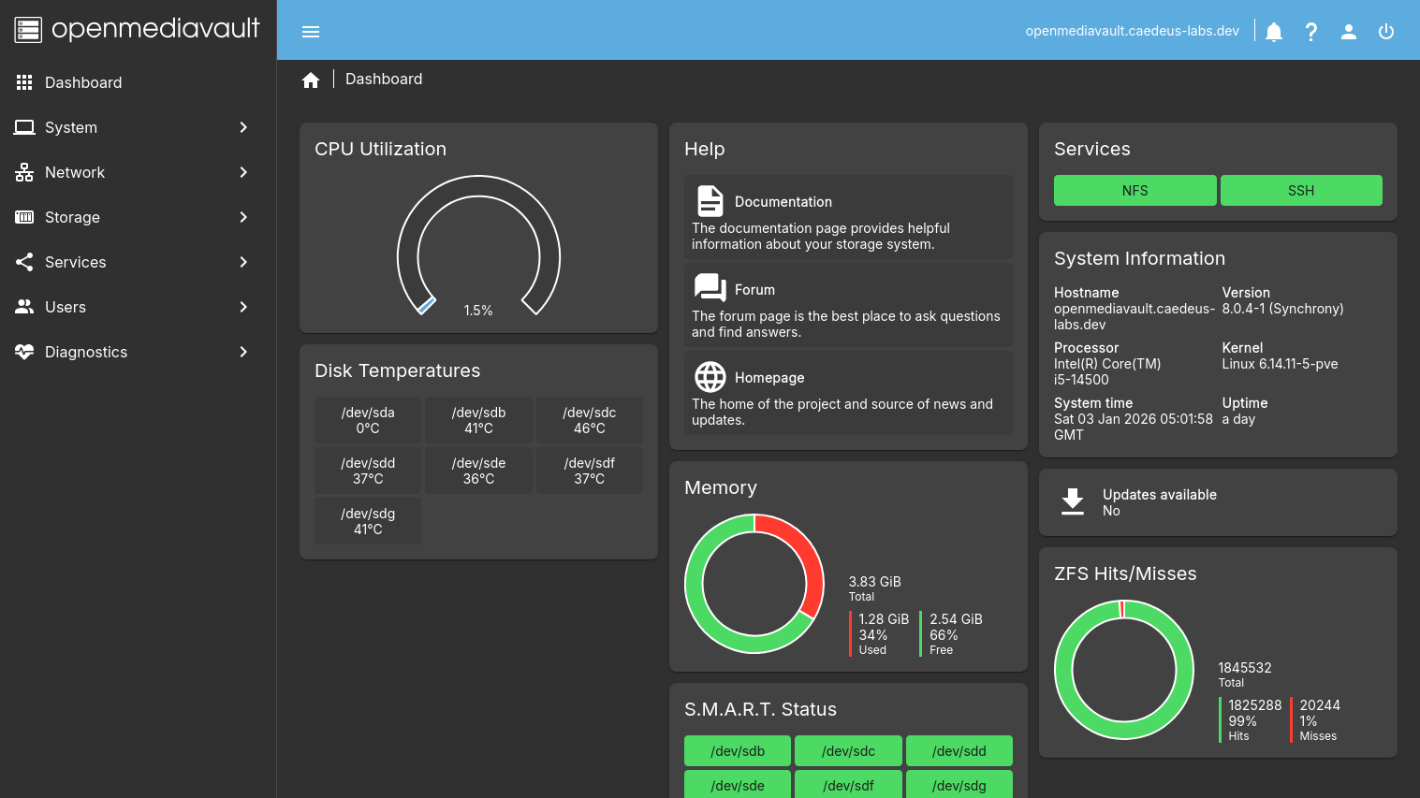Click the Forum chat icon
The image size is (1420, 798).
coord(710,289)
